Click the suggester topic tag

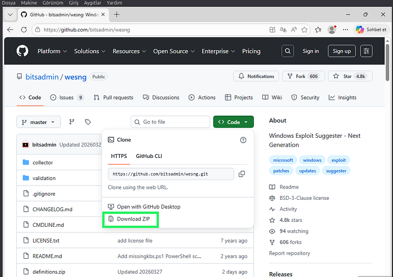pyautogui.click(x=336, y=171)
